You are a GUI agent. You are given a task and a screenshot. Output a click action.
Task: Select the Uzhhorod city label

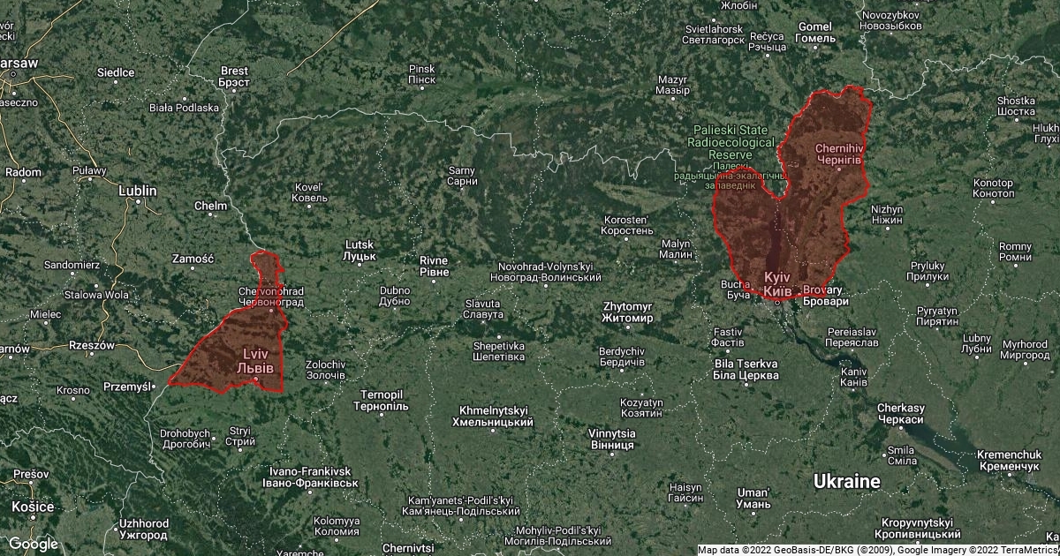click(x=143, y=530)
